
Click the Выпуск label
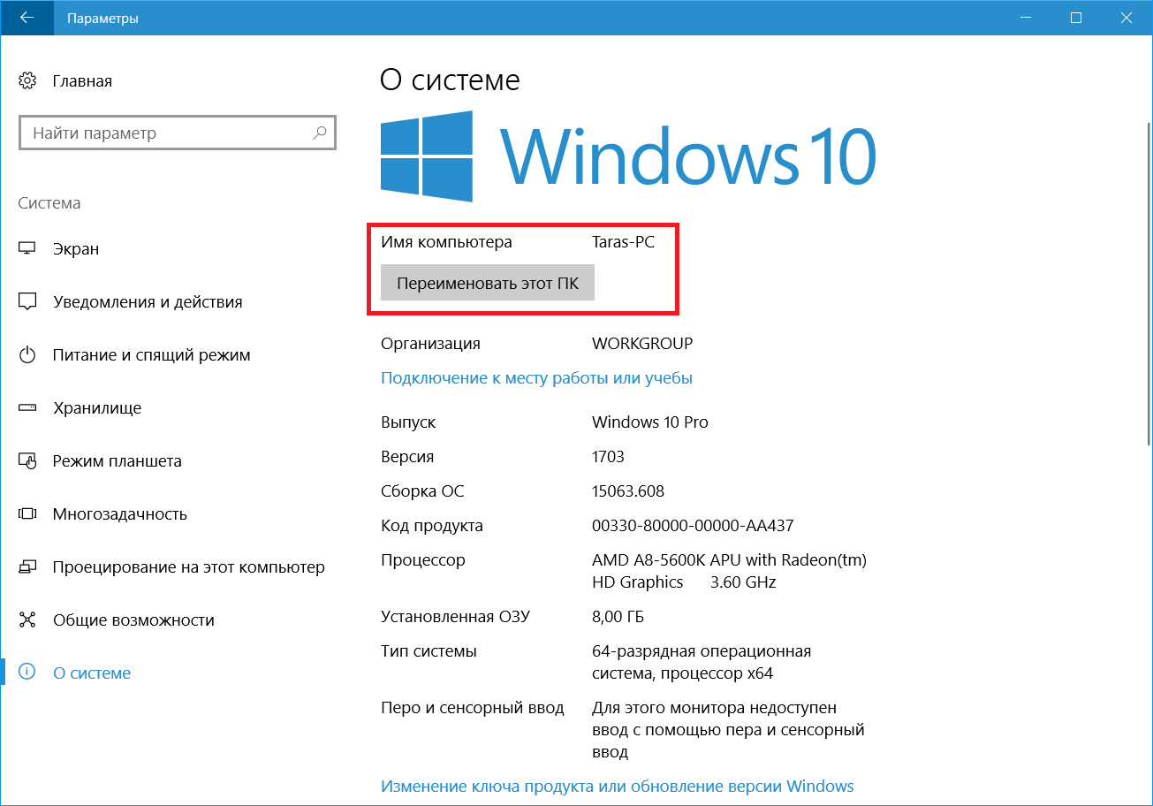pyautogui.click(x=408, y=422)
